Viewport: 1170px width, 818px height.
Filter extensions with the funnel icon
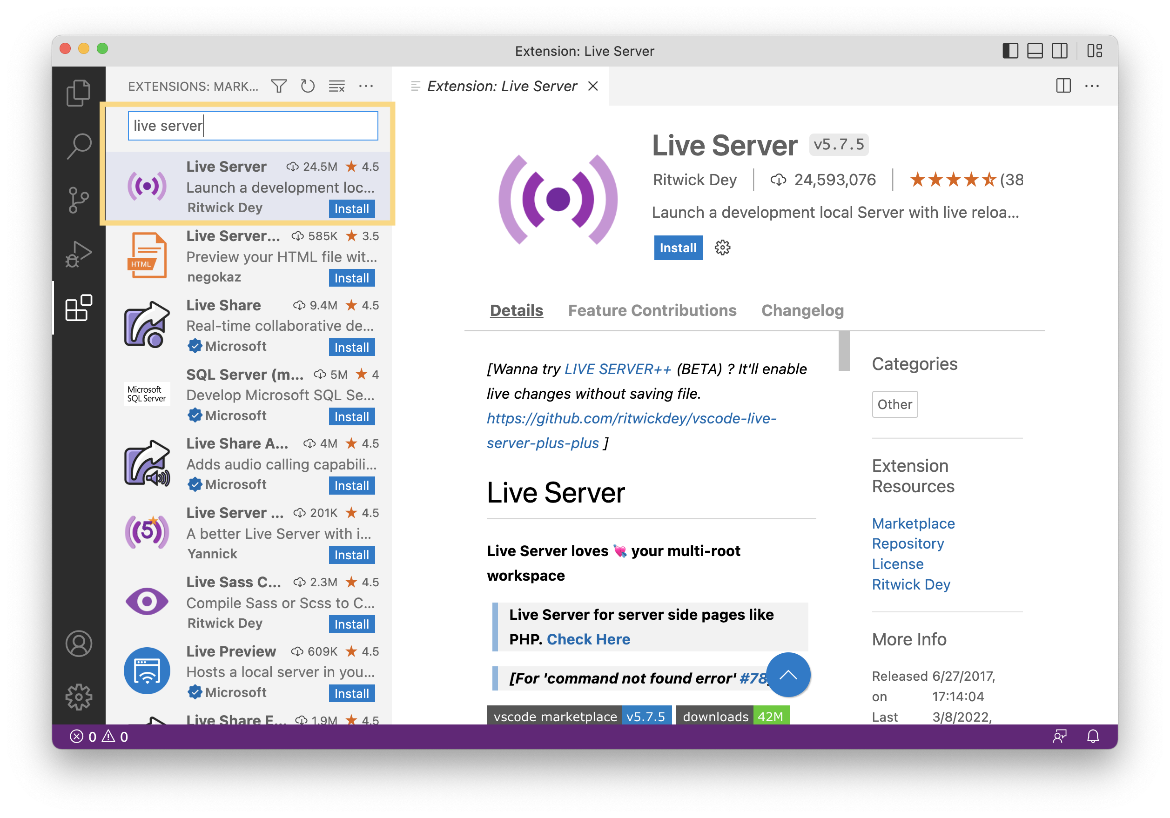point(279,86)
